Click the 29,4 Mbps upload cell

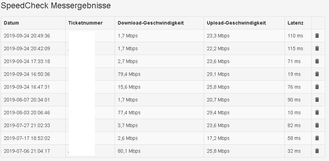[218, 113]
